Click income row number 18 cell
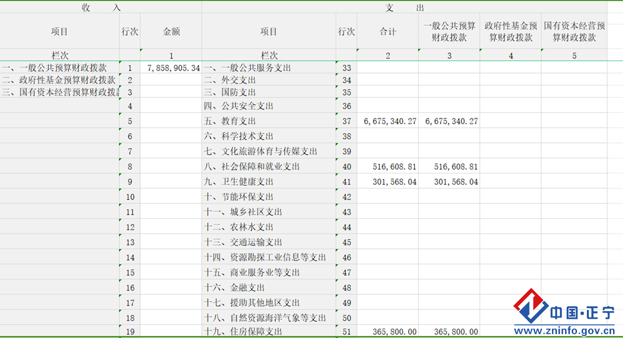This screenshot has width=623, height=338. tap(130, 317)
